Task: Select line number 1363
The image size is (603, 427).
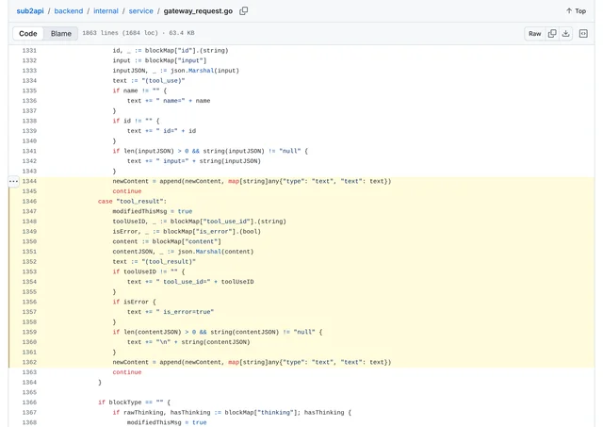Action: 29,372
